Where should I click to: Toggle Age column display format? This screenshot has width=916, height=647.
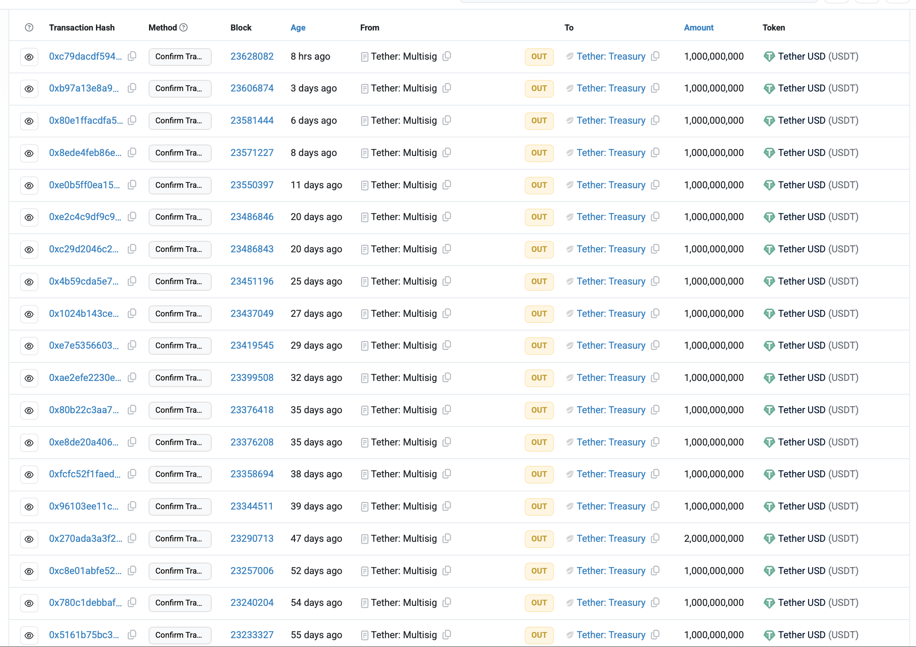(x=298, y=27)
